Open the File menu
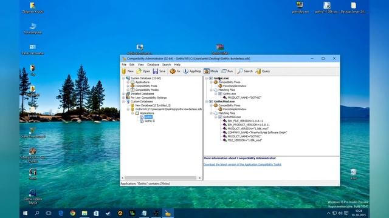This screenshot has width=389, height=218. [x=124, y=65]
